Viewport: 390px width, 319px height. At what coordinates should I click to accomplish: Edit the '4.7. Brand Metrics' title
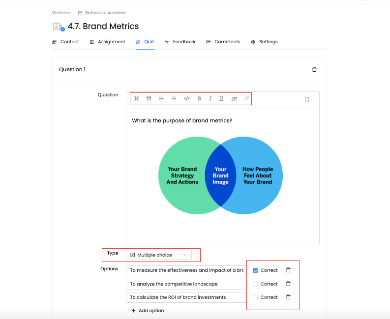(x=103, y=26)
